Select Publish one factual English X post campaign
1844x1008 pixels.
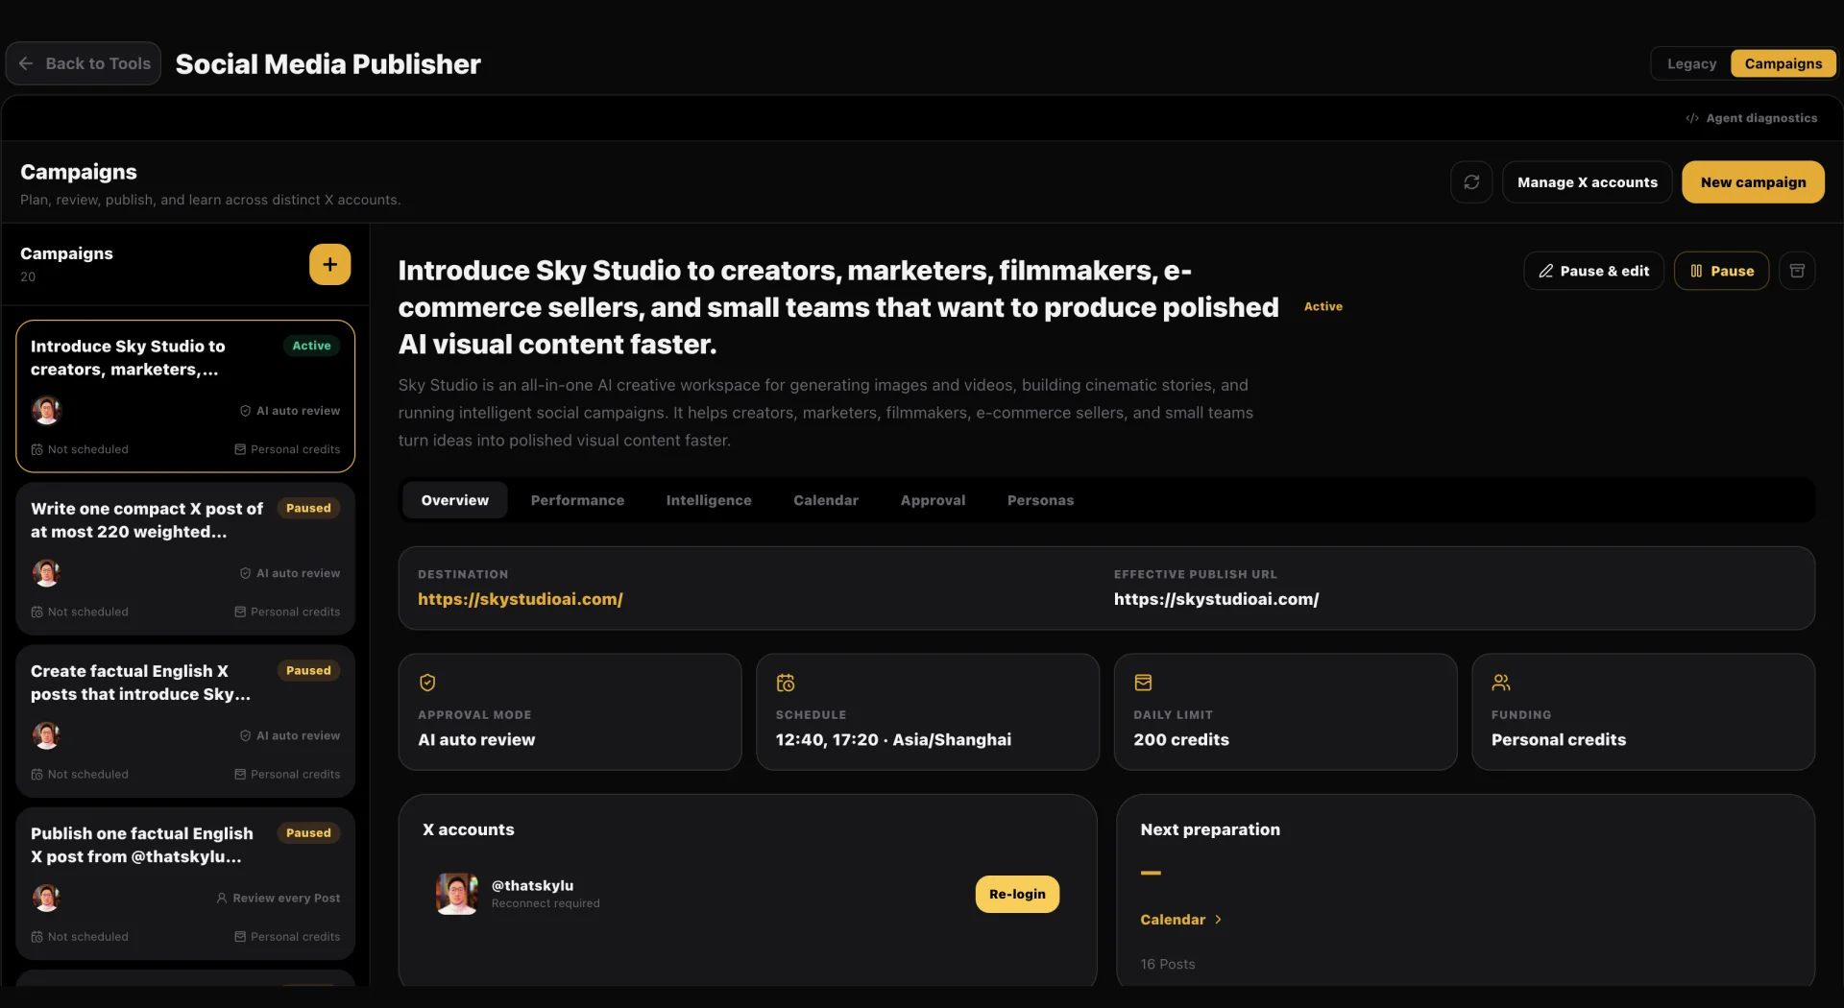coord(185,883)
